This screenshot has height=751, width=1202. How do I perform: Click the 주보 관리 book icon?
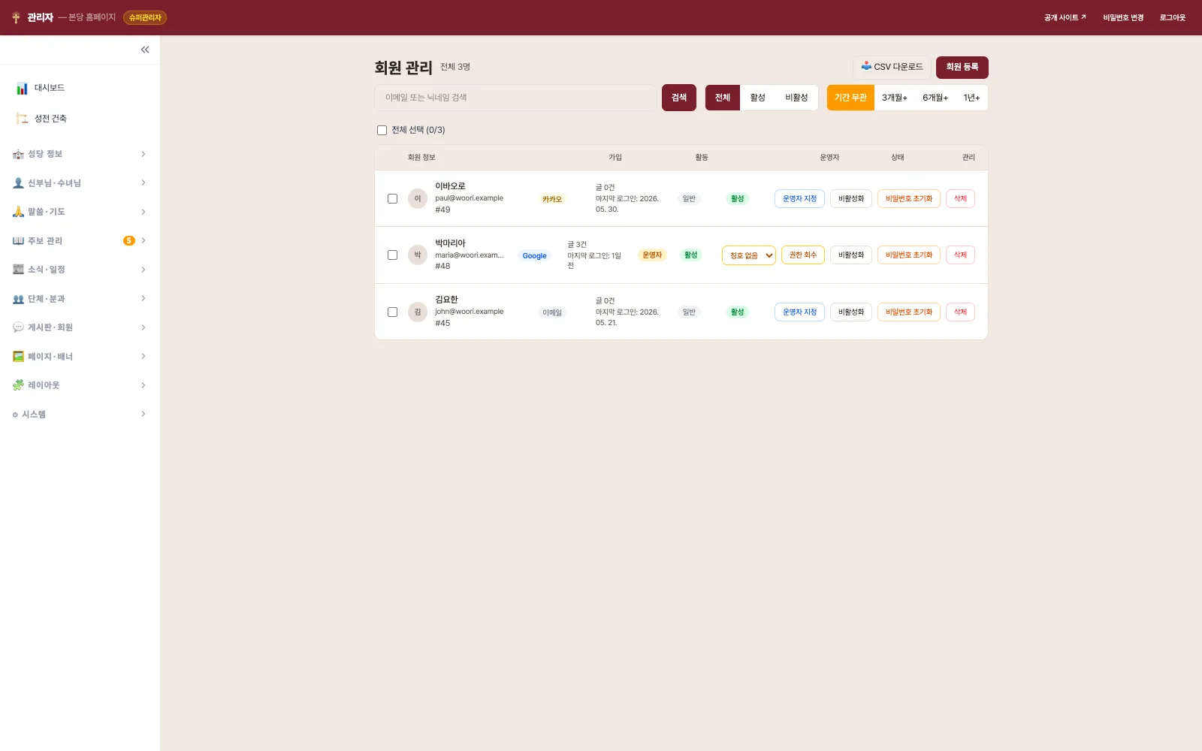coord(18,241)
